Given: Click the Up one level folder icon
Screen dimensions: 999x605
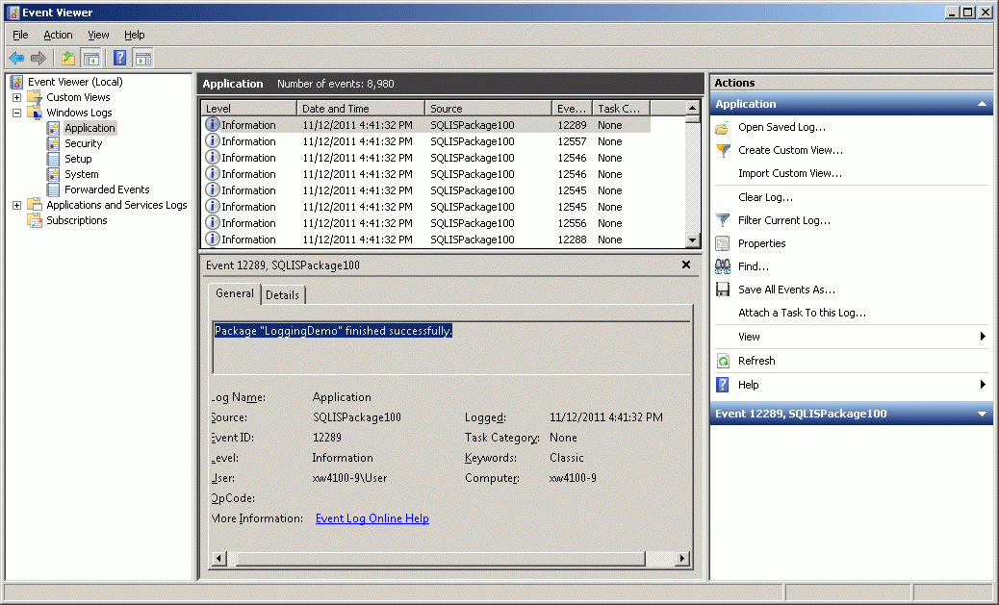Looking at the screenshot, I should tap(68, 58).
